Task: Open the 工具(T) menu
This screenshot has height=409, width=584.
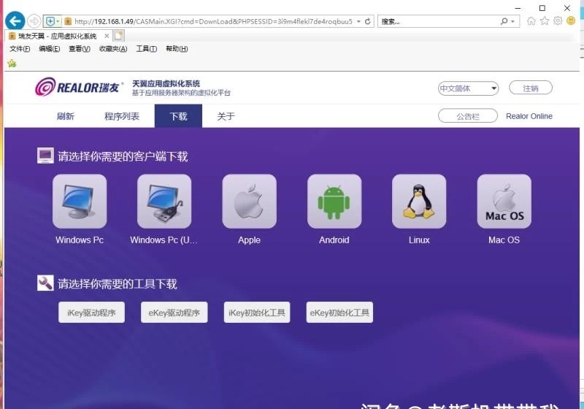Action: tap(147, 49)
